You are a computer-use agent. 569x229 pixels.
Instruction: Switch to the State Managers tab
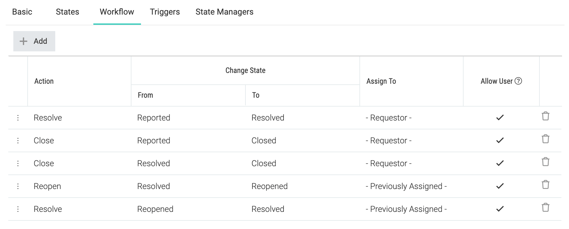224,12
